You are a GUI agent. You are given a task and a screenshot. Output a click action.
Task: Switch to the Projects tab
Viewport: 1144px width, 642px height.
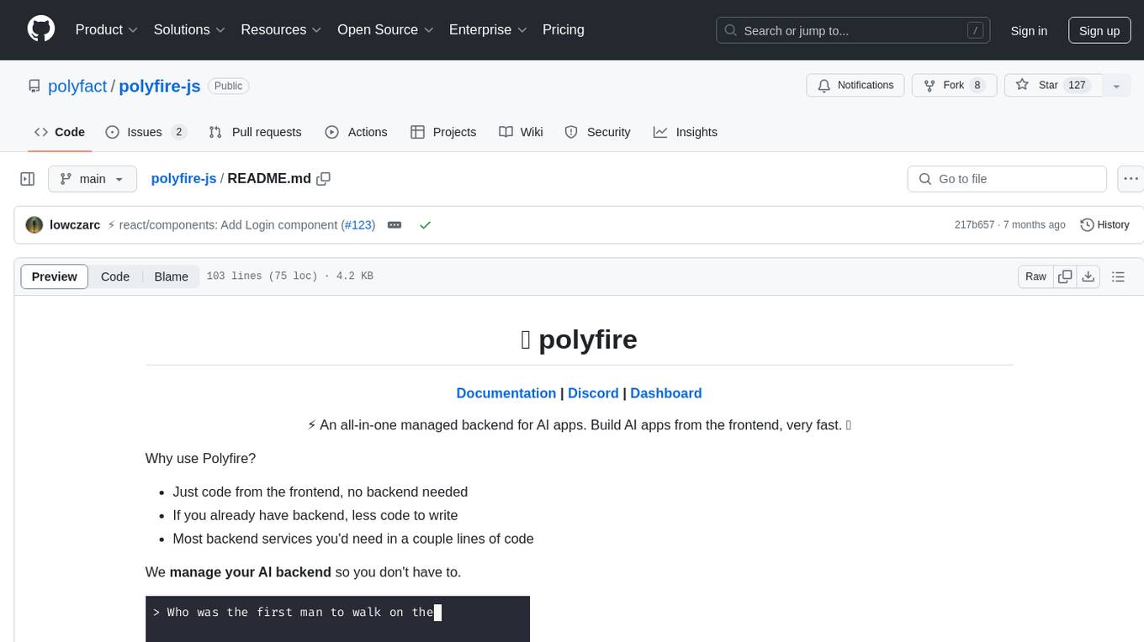click(x=443, y=132)
